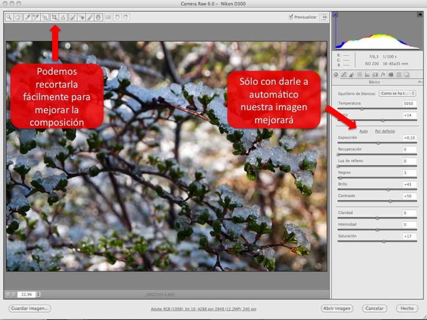Screen dimensions: 427x320
Task: Open Equilibrio de blancos dropdown
Action: 397,93
